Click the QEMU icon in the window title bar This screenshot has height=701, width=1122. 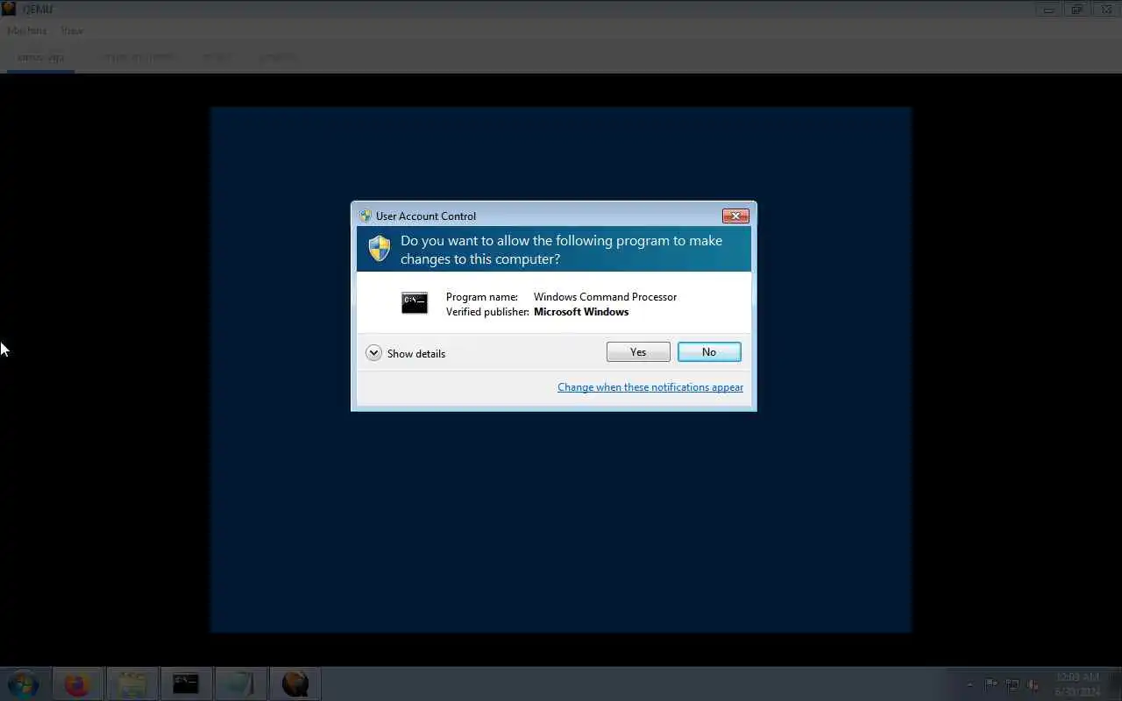point(9,9)
